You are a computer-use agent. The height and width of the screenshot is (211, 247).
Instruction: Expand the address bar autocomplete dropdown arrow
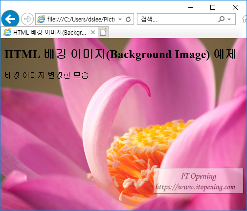pos(120,20)
